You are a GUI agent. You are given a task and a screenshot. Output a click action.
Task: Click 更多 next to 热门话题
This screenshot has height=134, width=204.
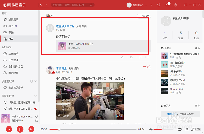[197, 48]
